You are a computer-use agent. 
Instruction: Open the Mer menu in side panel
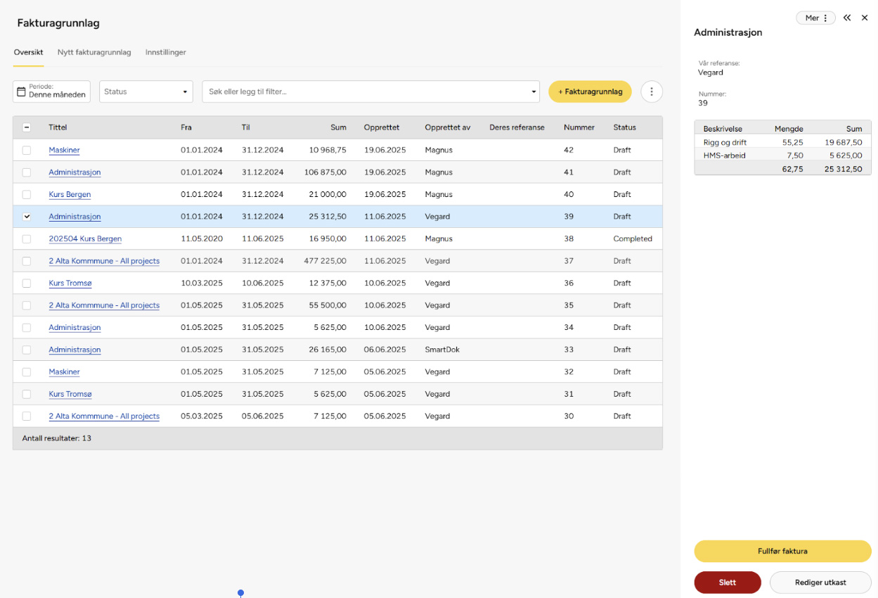point(815,18)
